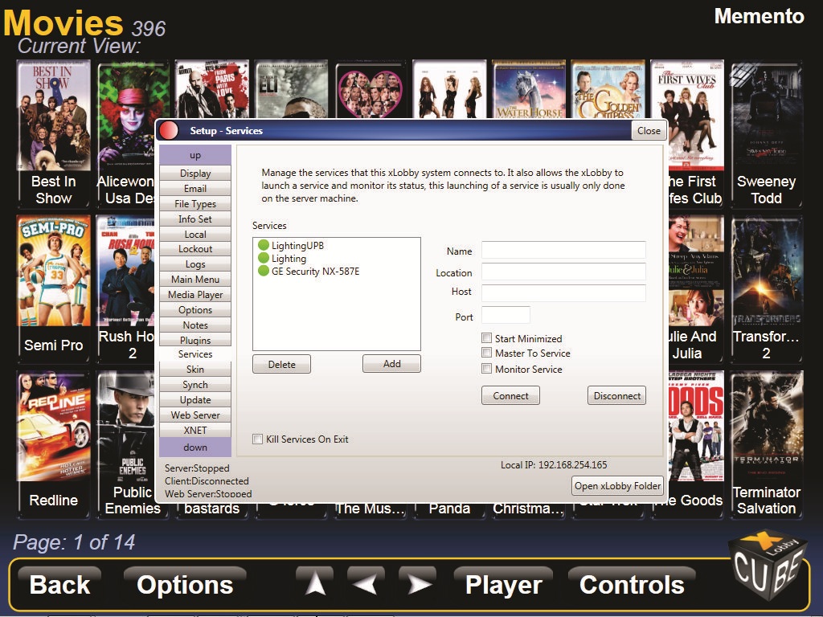The height and width of the screenshot is (617, 823).
Task: Go to the next page with right arrow
Action: click(418, 583)
